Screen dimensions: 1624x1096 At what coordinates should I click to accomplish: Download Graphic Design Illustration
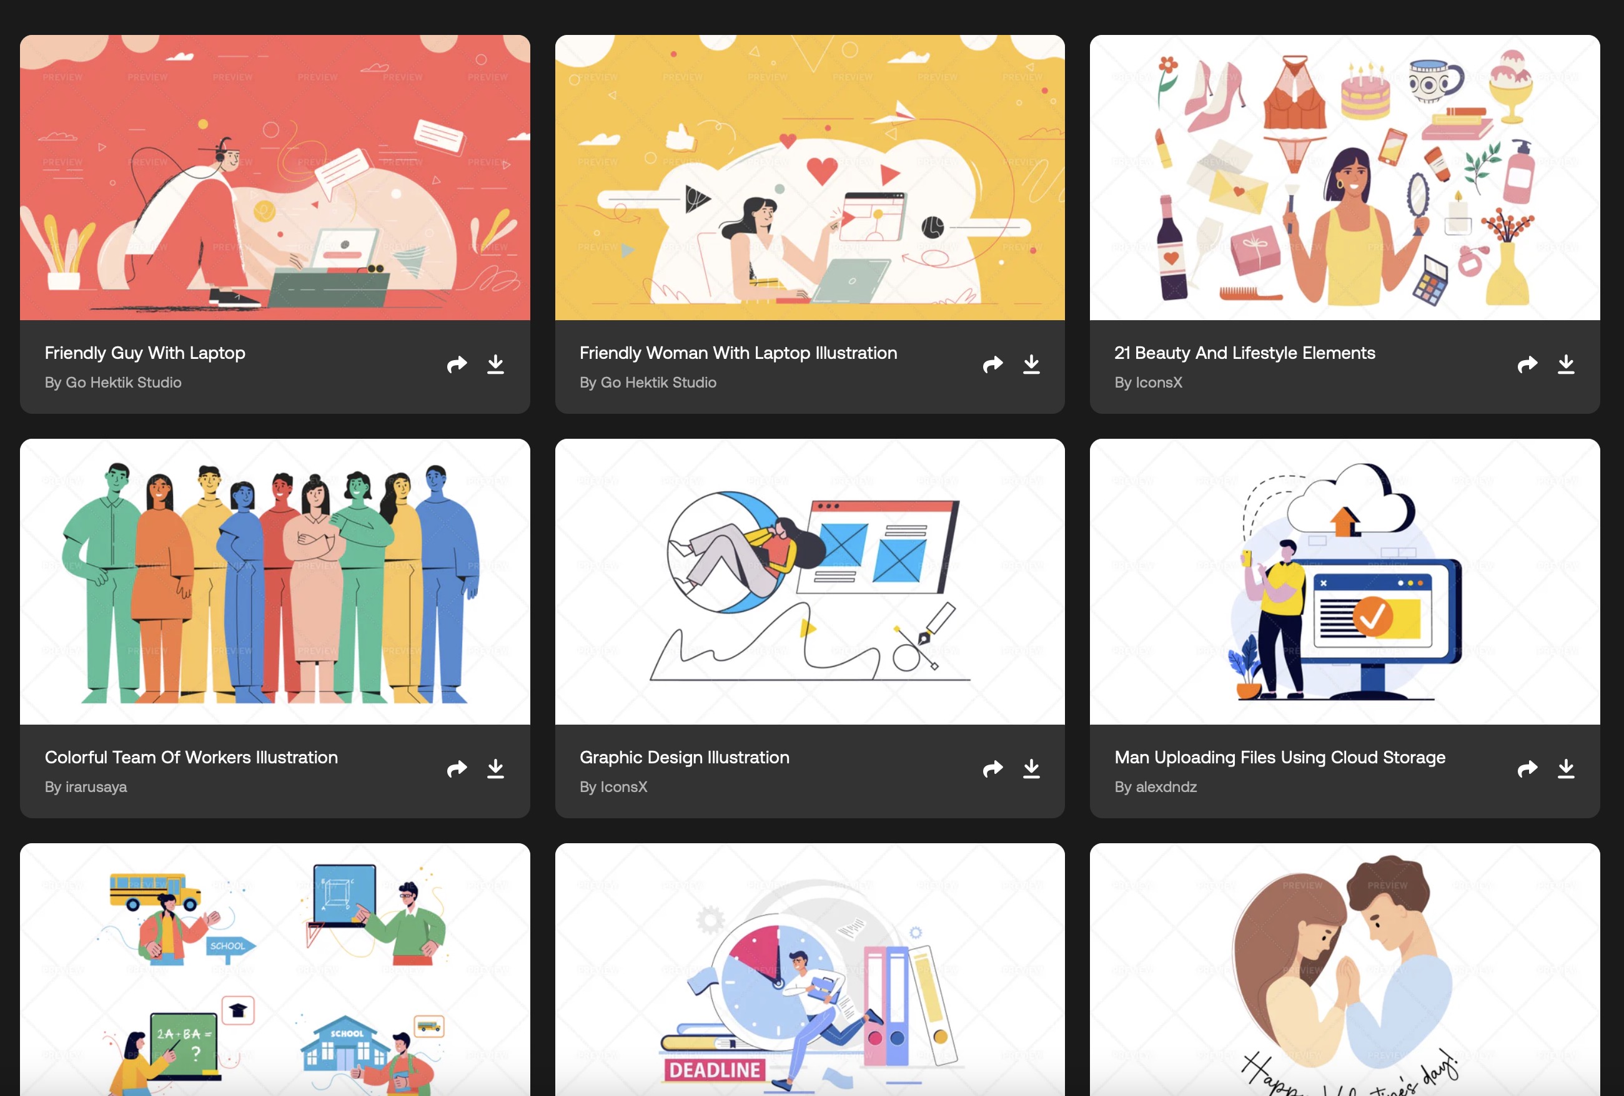[x=1031, y=768]
